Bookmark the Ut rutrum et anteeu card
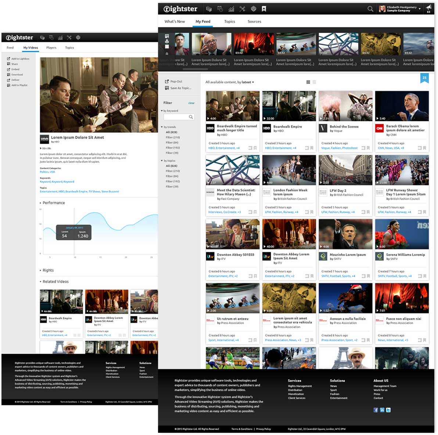Screen dimensions: 438x435 255,340
